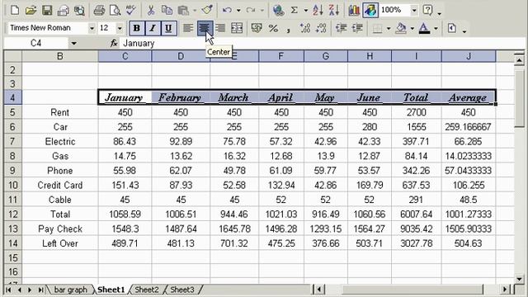Toggle Underline formatting

pos(168,28)
